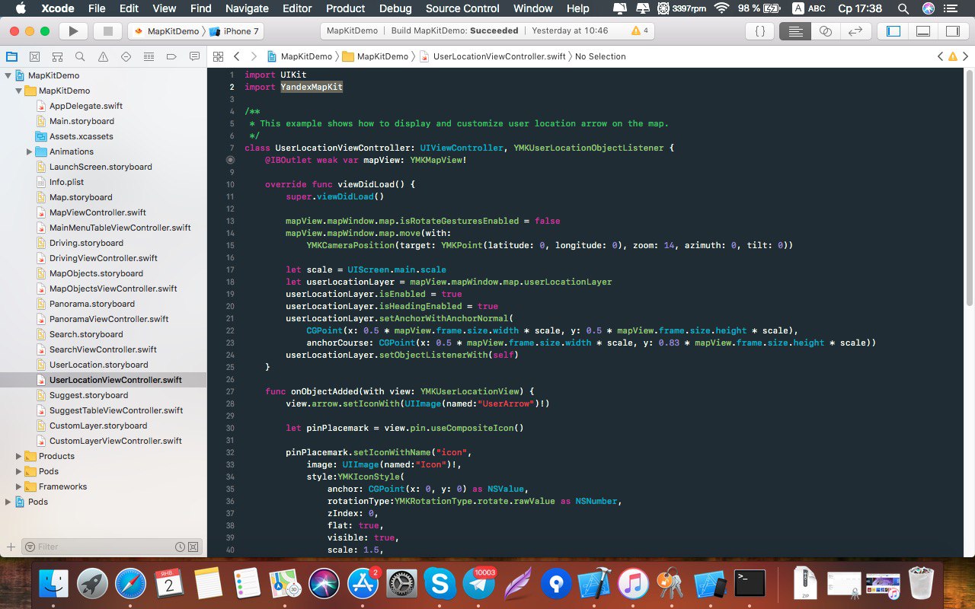The image size is (975, 609).
Task: Expand the Products folder
Action: 19,456
